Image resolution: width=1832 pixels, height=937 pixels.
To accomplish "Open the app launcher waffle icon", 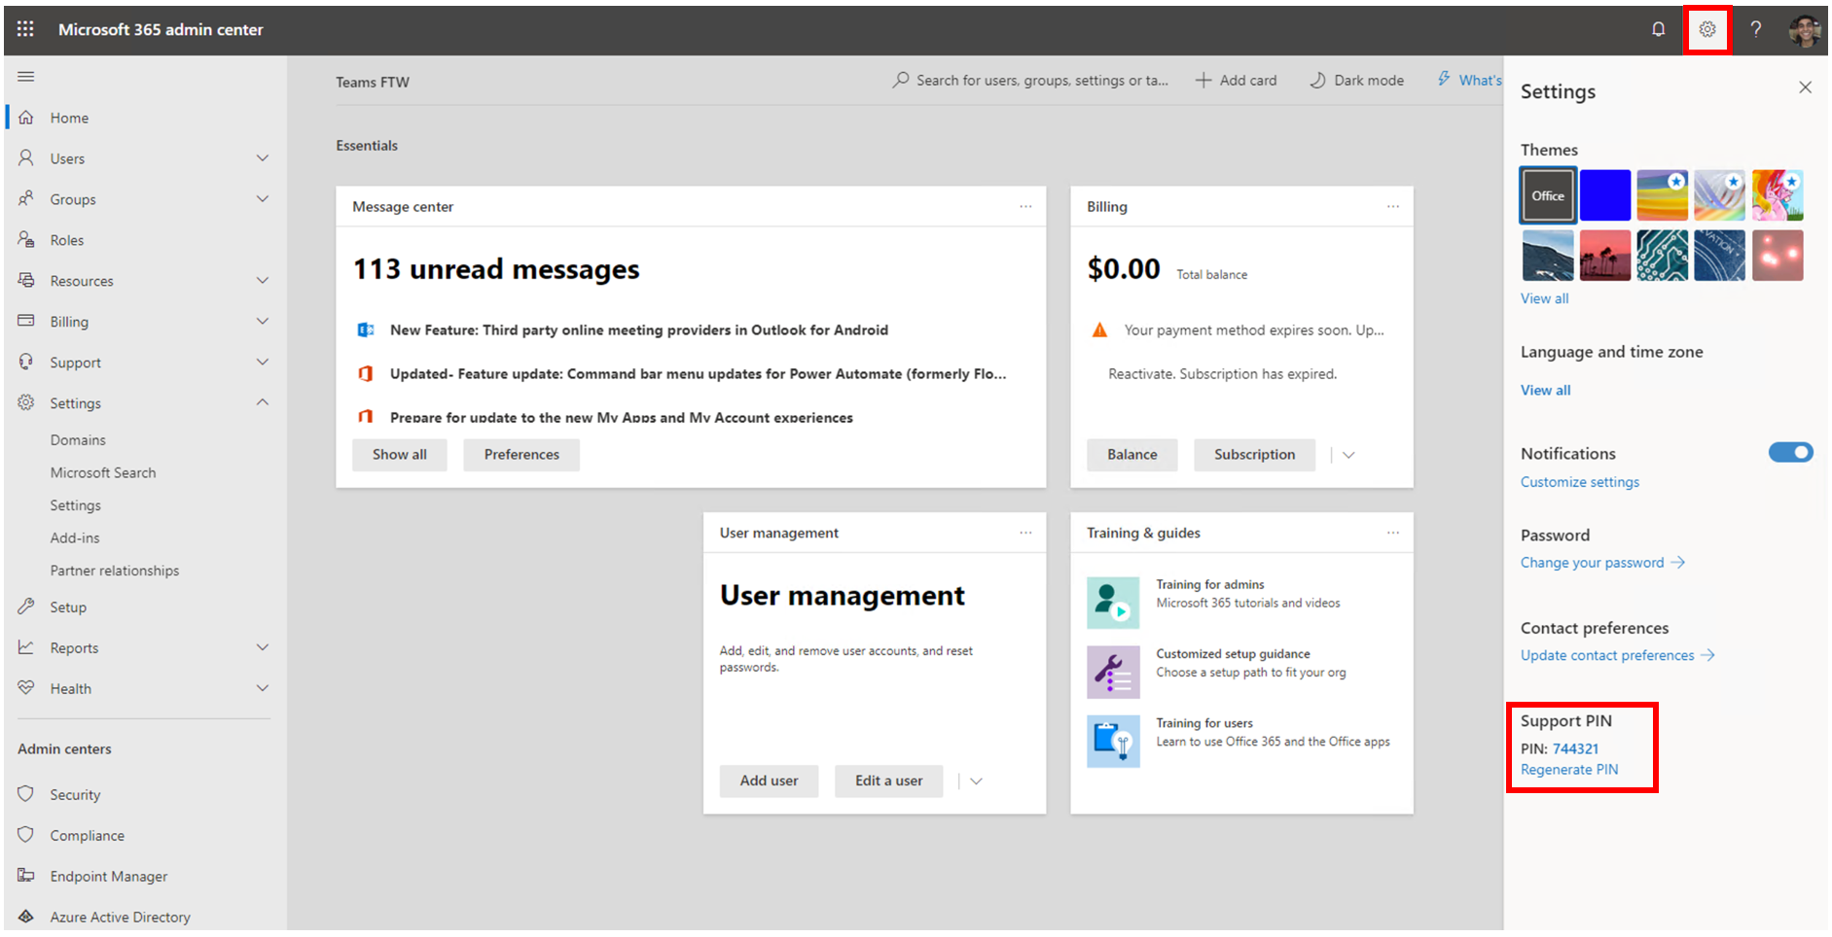I will coord(25,29).
